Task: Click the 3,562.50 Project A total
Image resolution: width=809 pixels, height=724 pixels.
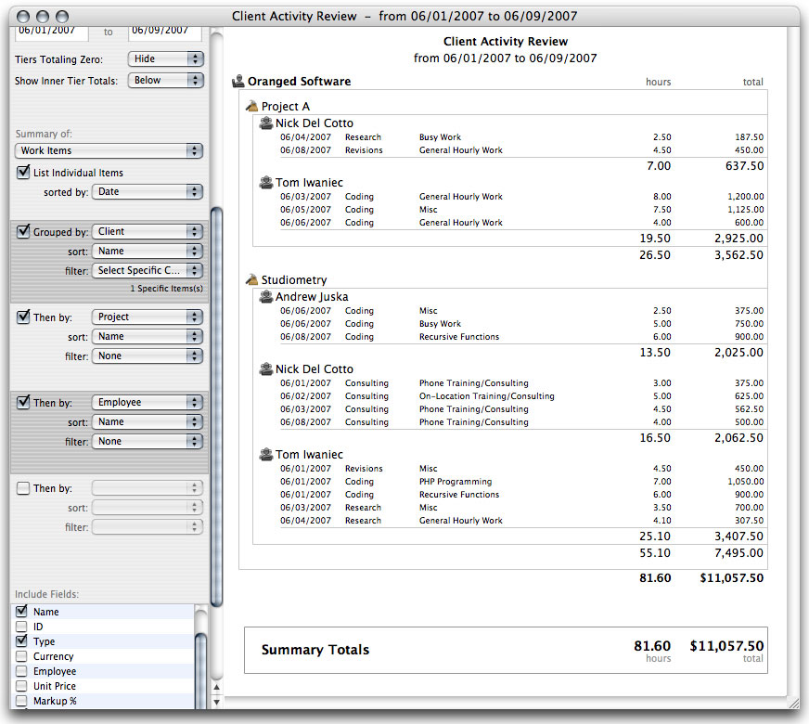Action: point(738,254)
